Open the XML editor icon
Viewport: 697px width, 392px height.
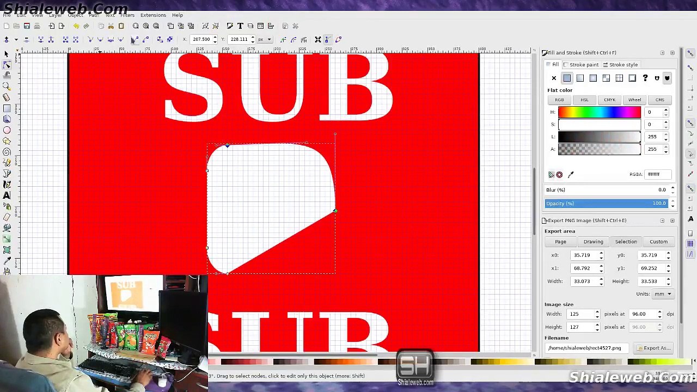pos(260,26)
